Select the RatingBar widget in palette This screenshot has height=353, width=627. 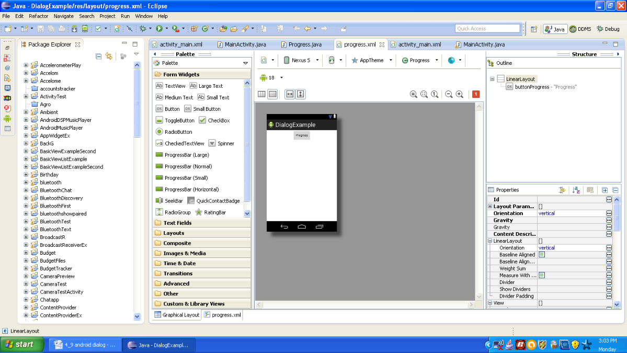211,212
